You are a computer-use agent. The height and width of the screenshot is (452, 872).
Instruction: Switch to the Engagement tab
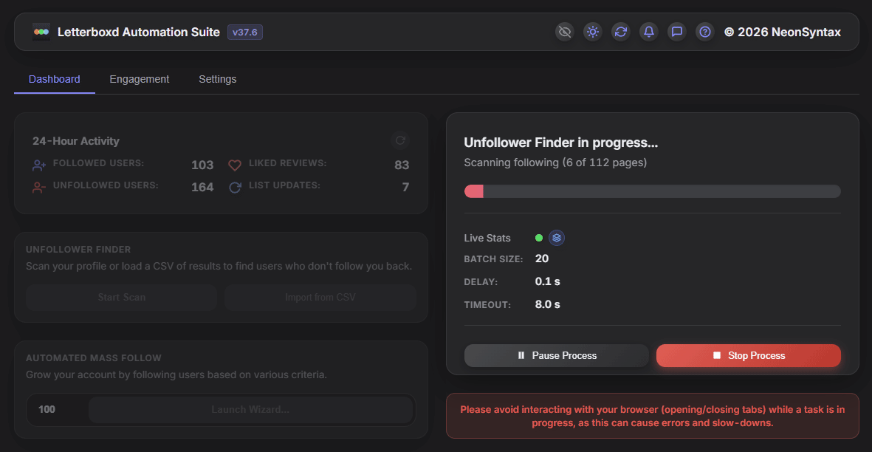tap(139, 79)
